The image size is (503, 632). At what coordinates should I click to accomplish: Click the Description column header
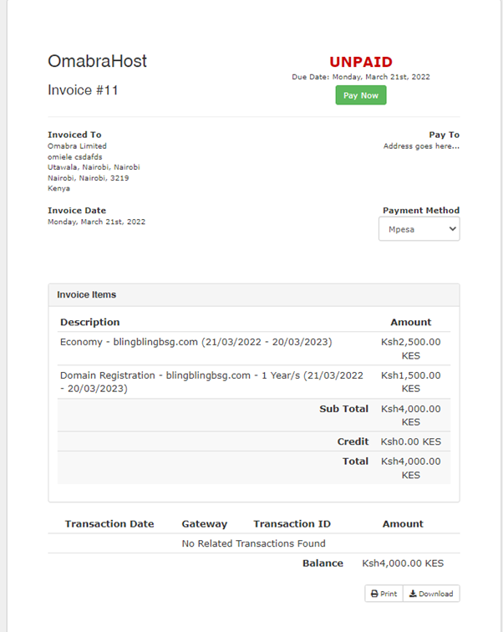pyautogui.click(x=89, y=322)
